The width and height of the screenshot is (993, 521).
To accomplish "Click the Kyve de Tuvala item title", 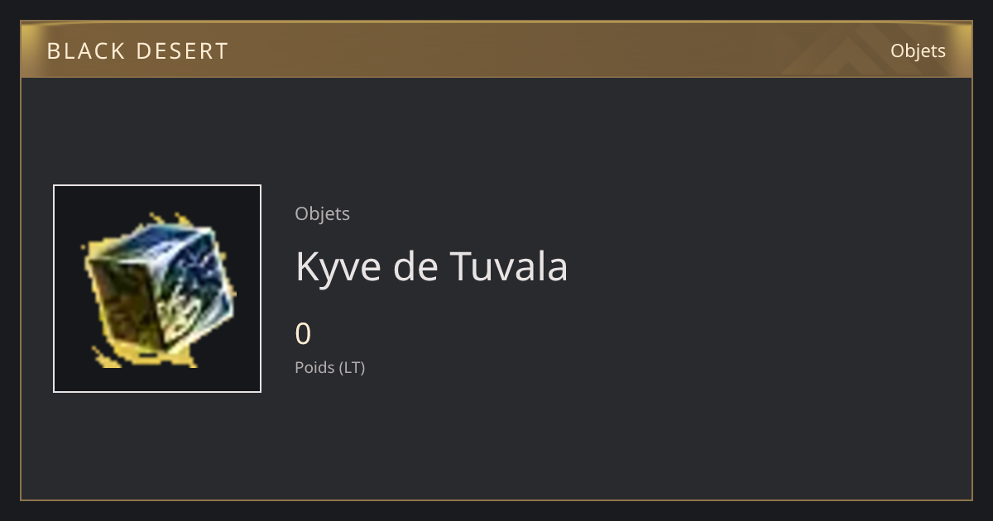I will pyautogui.click(x=431, y=266).
